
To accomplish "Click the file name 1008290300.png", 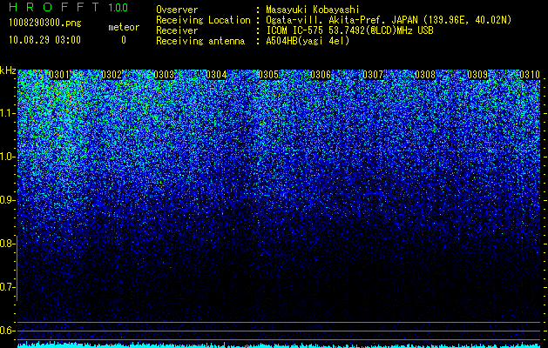I will coord(45,23).
